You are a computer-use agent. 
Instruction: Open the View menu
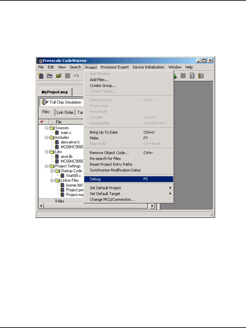click(62, 67)
